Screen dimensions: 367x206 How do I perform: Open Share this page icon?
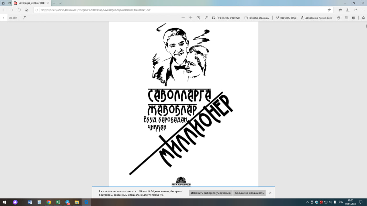[x=356, y=10]
